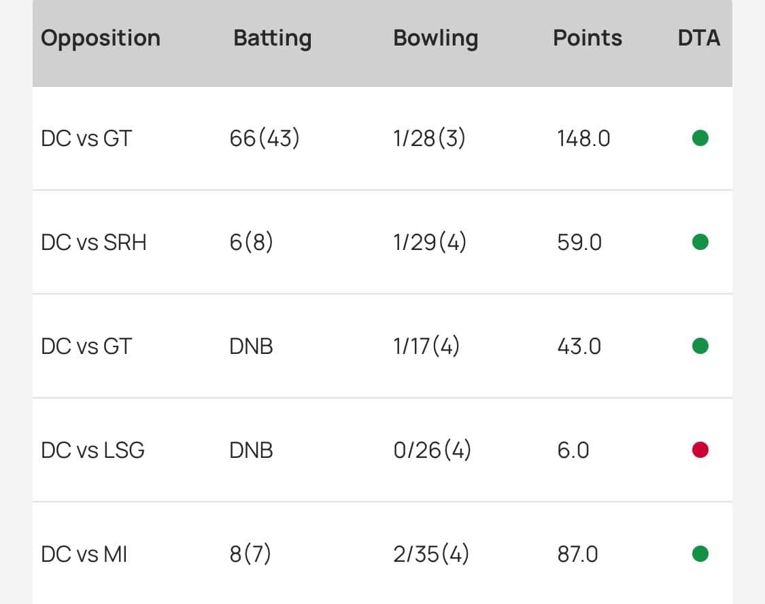Image resolution: width=765 pixels, height=604 pixels.
Task: Select the 87.0 points value
Action: coord(577,555)
